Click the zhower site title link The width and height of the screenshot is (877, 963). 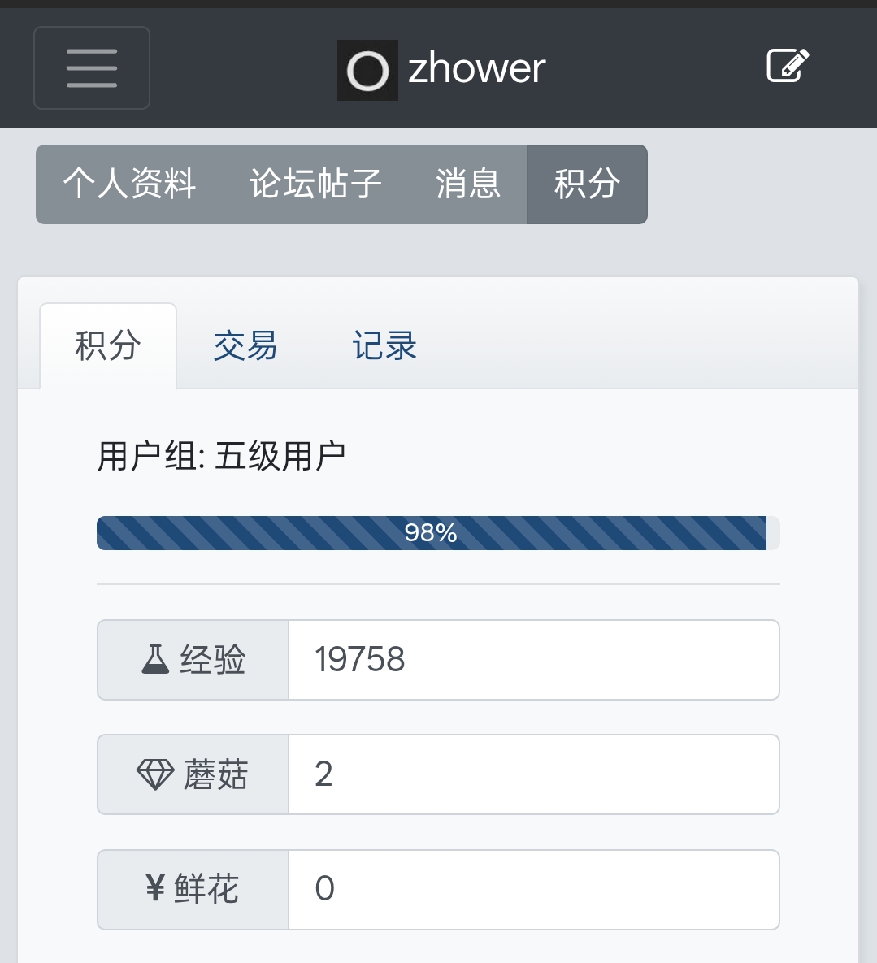coord(476,69)
